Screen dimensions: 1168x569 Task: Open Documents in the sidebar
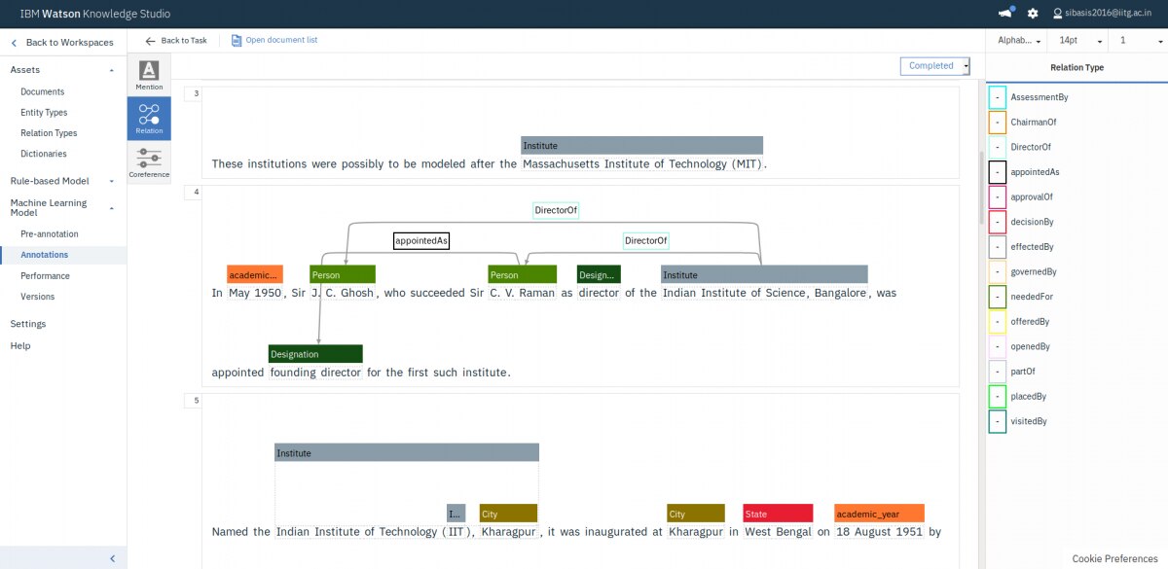click(43, 91)
